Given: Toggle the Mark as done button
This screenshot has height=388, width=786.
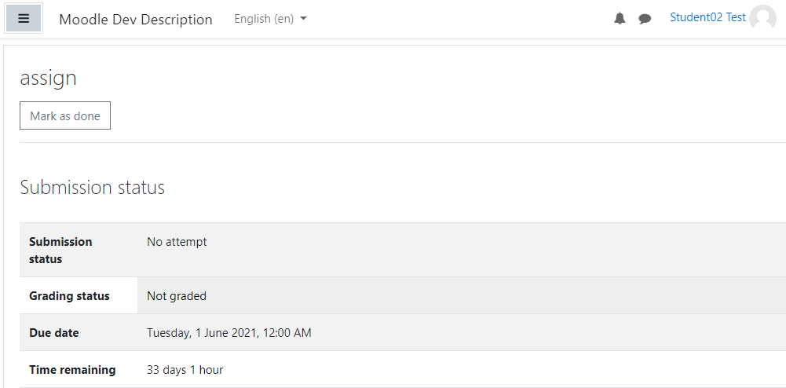Looking at the screenshot, I should pyautogui.click(x=65, y=115).
